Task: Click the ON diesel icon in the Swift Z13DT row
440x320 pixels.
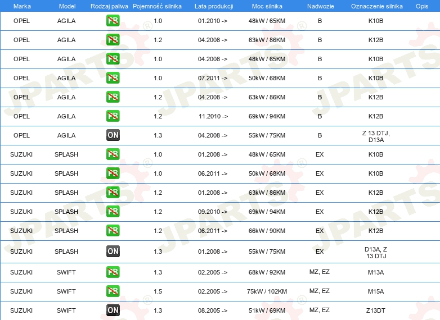Action: [x=113, y=310]
